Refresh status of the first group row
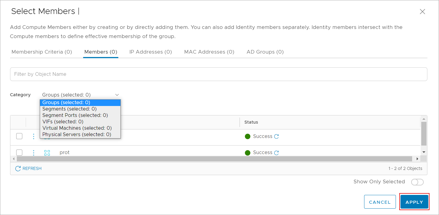439x215 pixels. [277, 136]
